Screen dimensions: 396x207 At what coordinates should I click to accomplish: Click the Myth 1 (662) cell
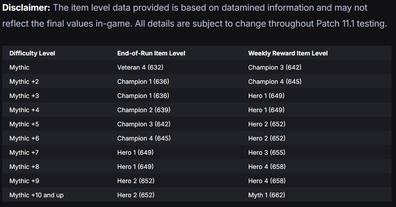click(267, 195)
